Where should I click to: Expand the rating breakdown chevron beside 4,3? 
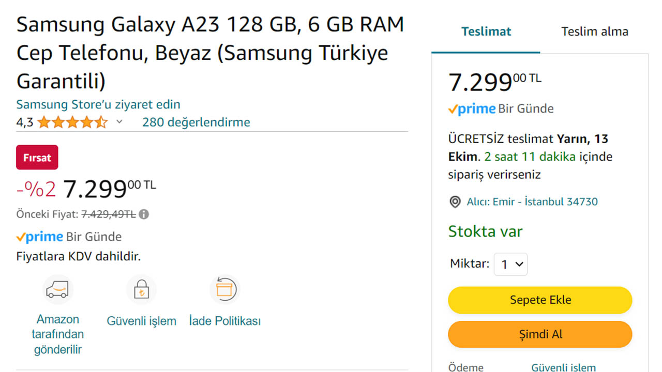(x=118, y=122)
